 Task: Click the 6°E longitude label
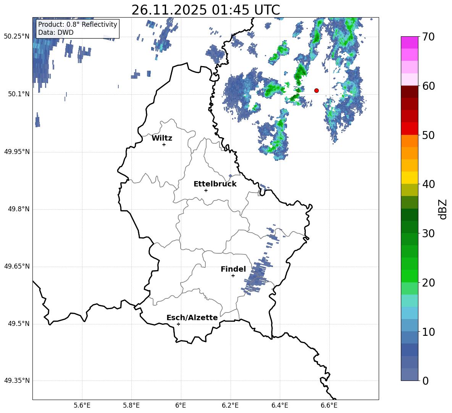(181, 405)
